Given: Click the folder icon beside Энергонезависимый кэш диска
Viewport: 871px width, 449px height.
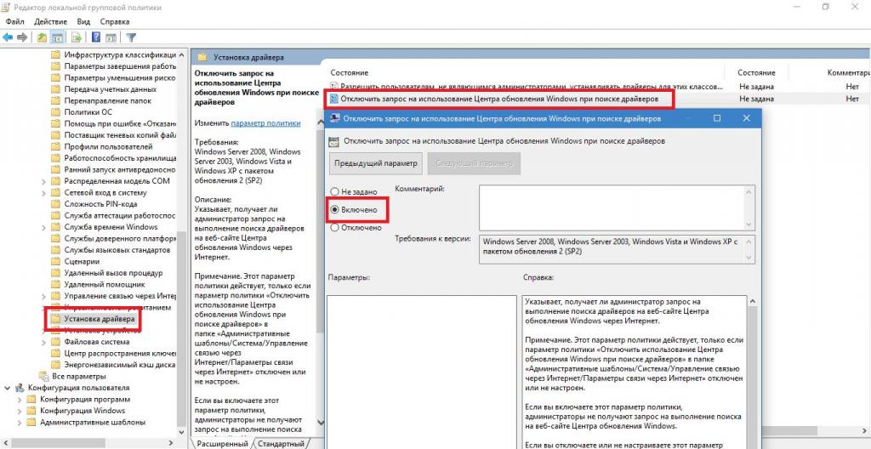Looking at the screenshot, I should point(55,365).
